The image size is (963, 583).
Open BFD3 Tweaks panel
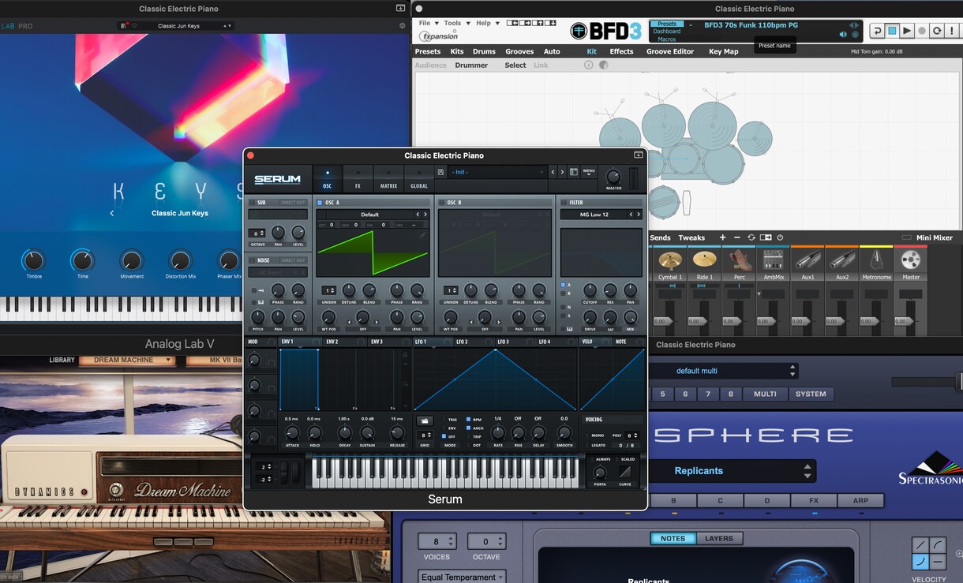click(692, 237)
